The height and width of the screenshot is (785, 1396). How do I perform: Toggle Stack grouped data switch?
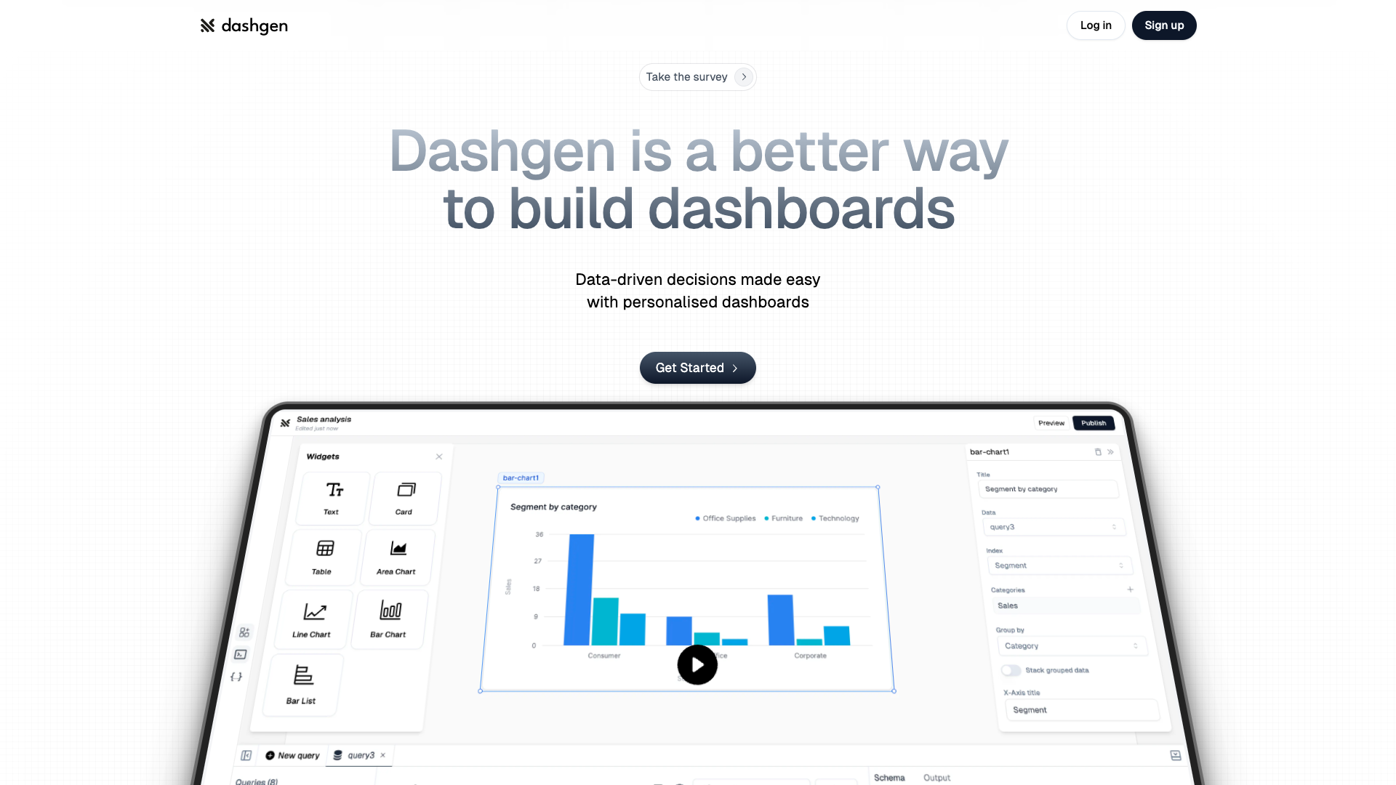click(1011, 669)
